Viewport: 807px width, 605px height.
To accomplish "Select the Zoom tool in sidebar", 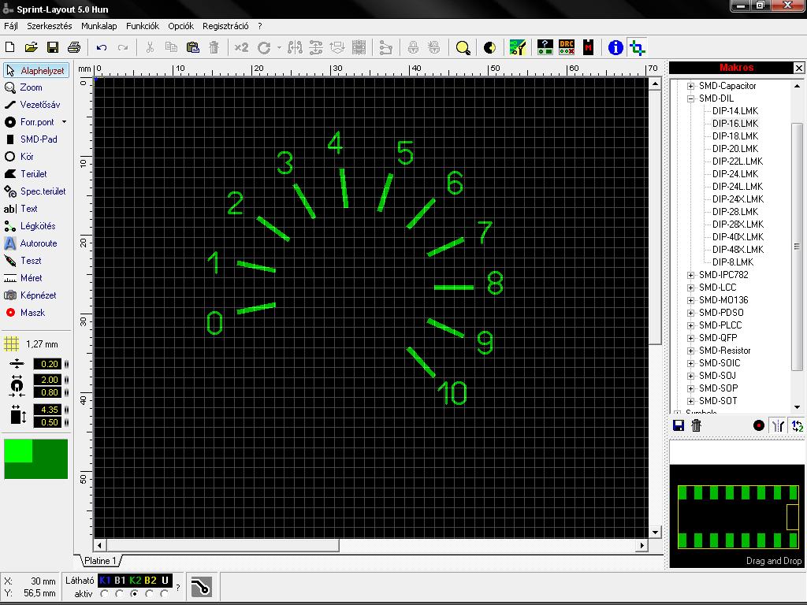I will [24, 87].
